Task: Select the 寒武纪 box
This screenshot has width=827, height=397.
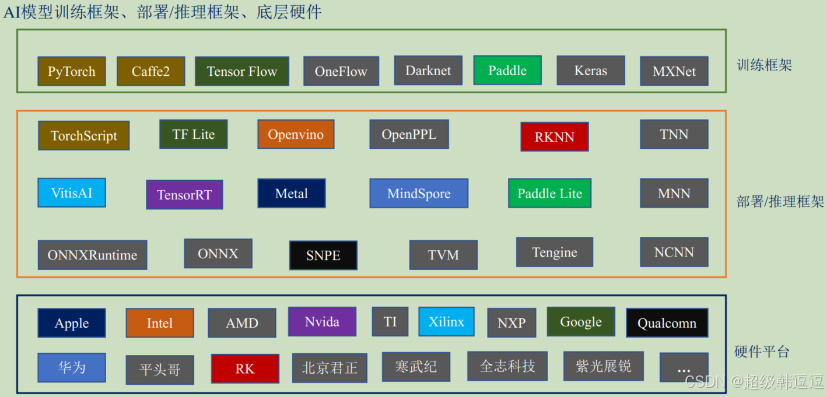Action: 416,367
